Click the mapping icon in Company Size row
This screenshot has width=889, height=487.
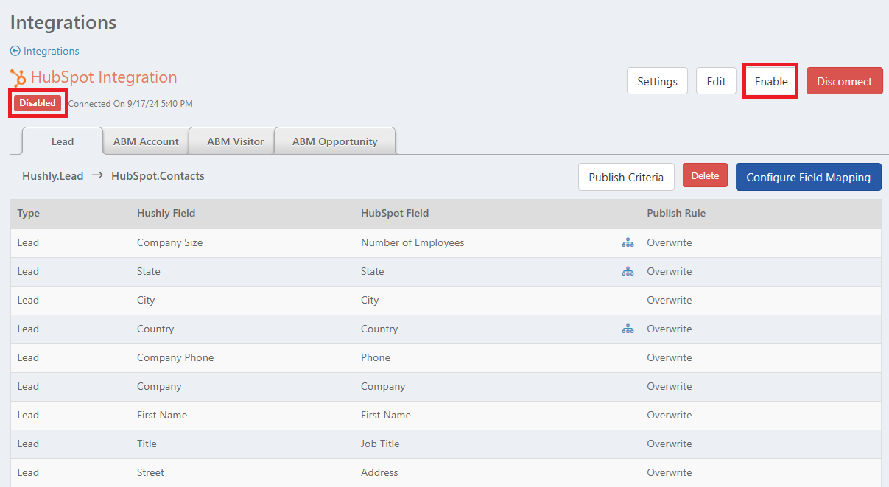tap(628, 242)
